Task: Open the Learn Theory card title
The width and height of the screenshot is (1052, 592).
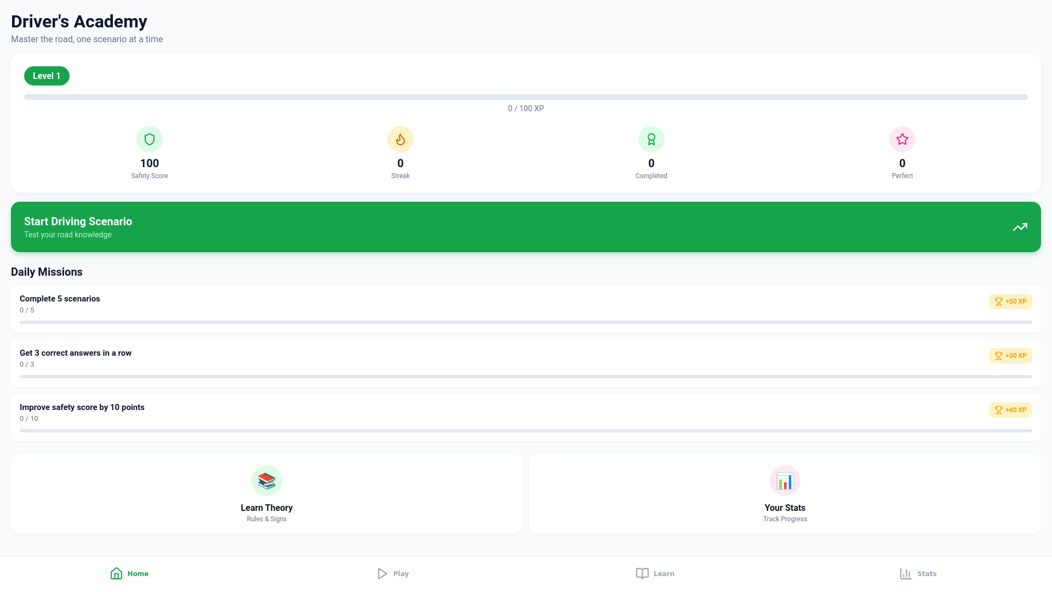Action: (267, 508)
